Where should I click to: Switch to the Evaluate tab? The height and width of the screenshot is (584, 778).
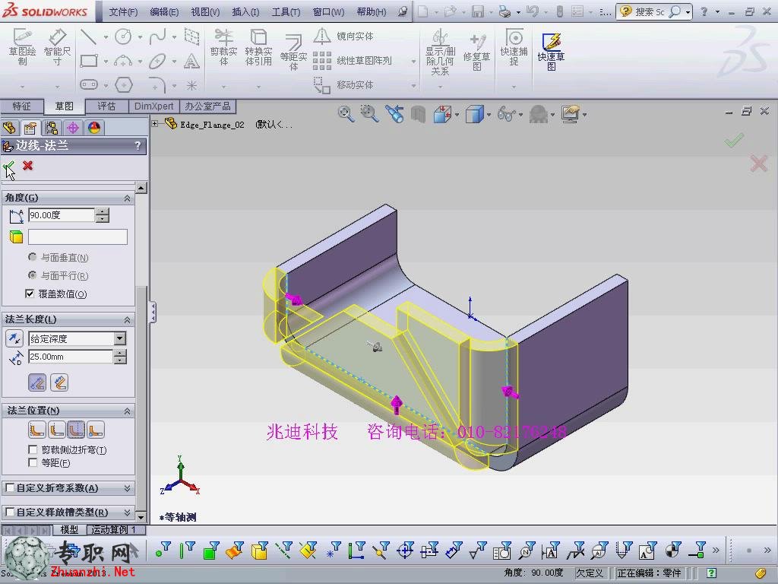coord(106,106)
